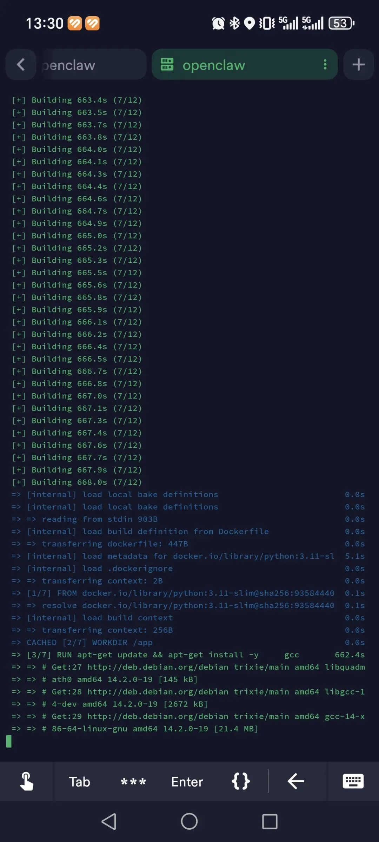Add a new terminal tab with plus
The width and height of the screenshot is (379, 842).
pos(358,65)
